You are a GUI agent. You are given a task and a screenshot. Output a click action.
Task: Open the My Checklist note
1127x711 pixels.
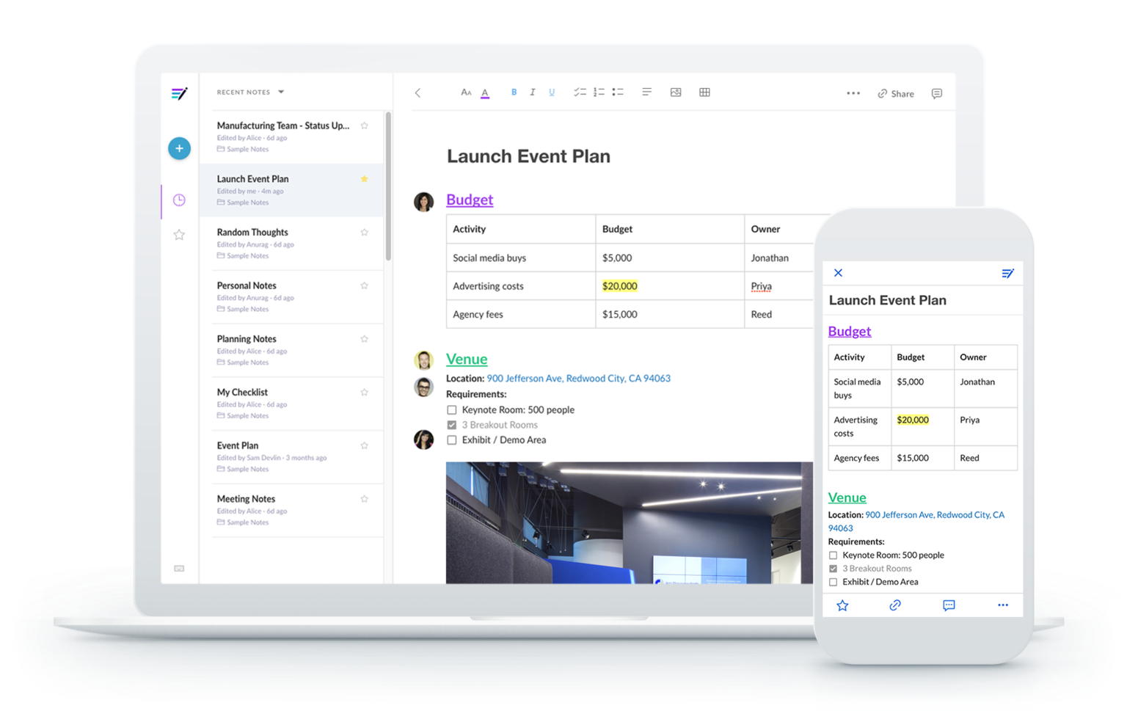pos(242,393)
